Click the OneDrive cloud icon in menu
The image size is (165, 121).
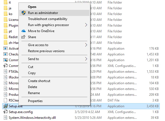[x=24, y=31]
